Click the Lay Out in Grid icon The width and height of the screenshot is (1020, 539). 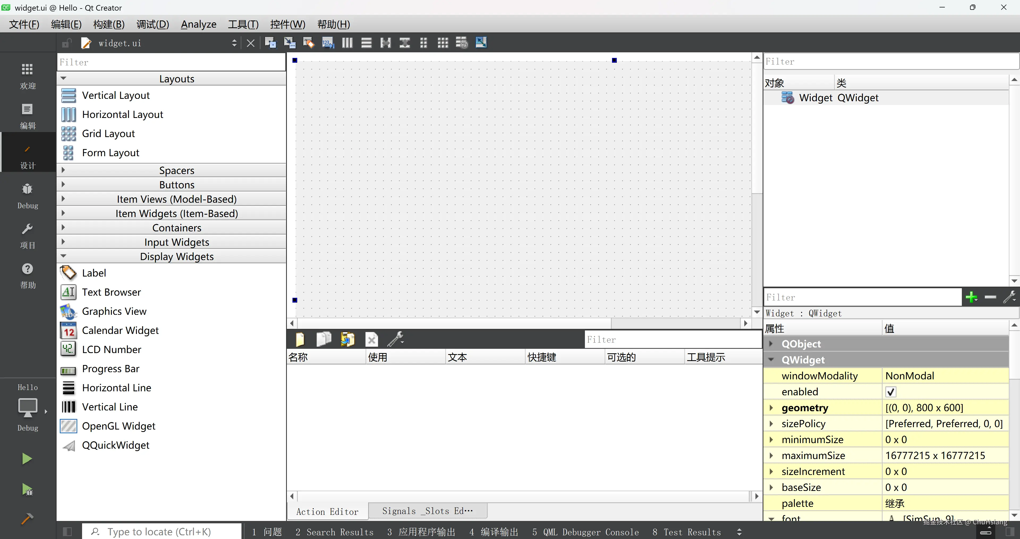click(x=443, y=43)
